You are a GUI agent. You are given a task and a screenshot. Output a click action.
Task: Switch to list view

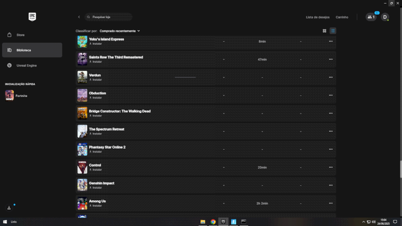click(333, 31)
